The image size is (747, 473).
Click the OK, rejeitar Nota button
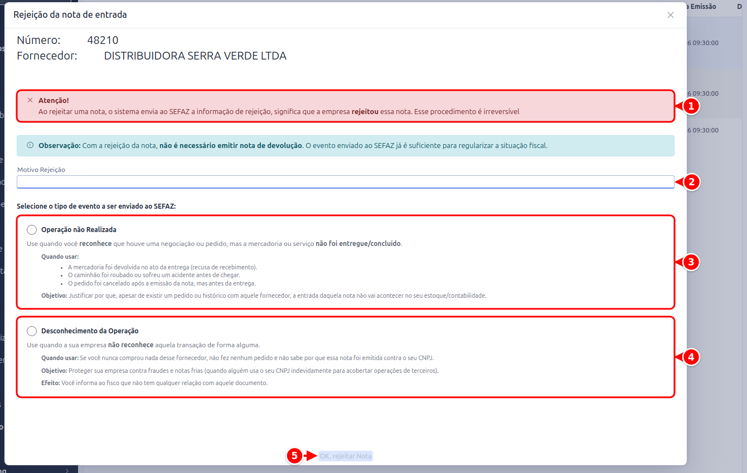[x=346, y=456]
